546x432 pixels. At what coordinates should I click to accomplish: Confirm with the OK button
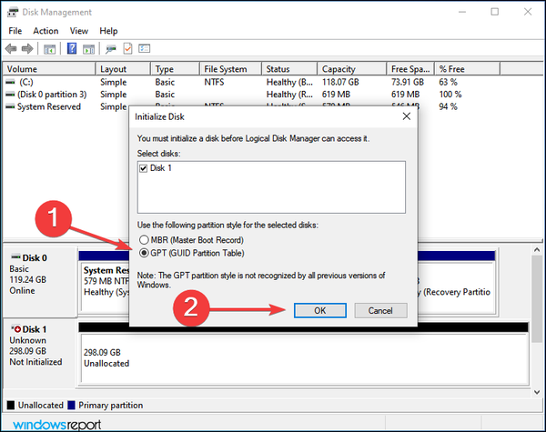click(x=320, y=310)
